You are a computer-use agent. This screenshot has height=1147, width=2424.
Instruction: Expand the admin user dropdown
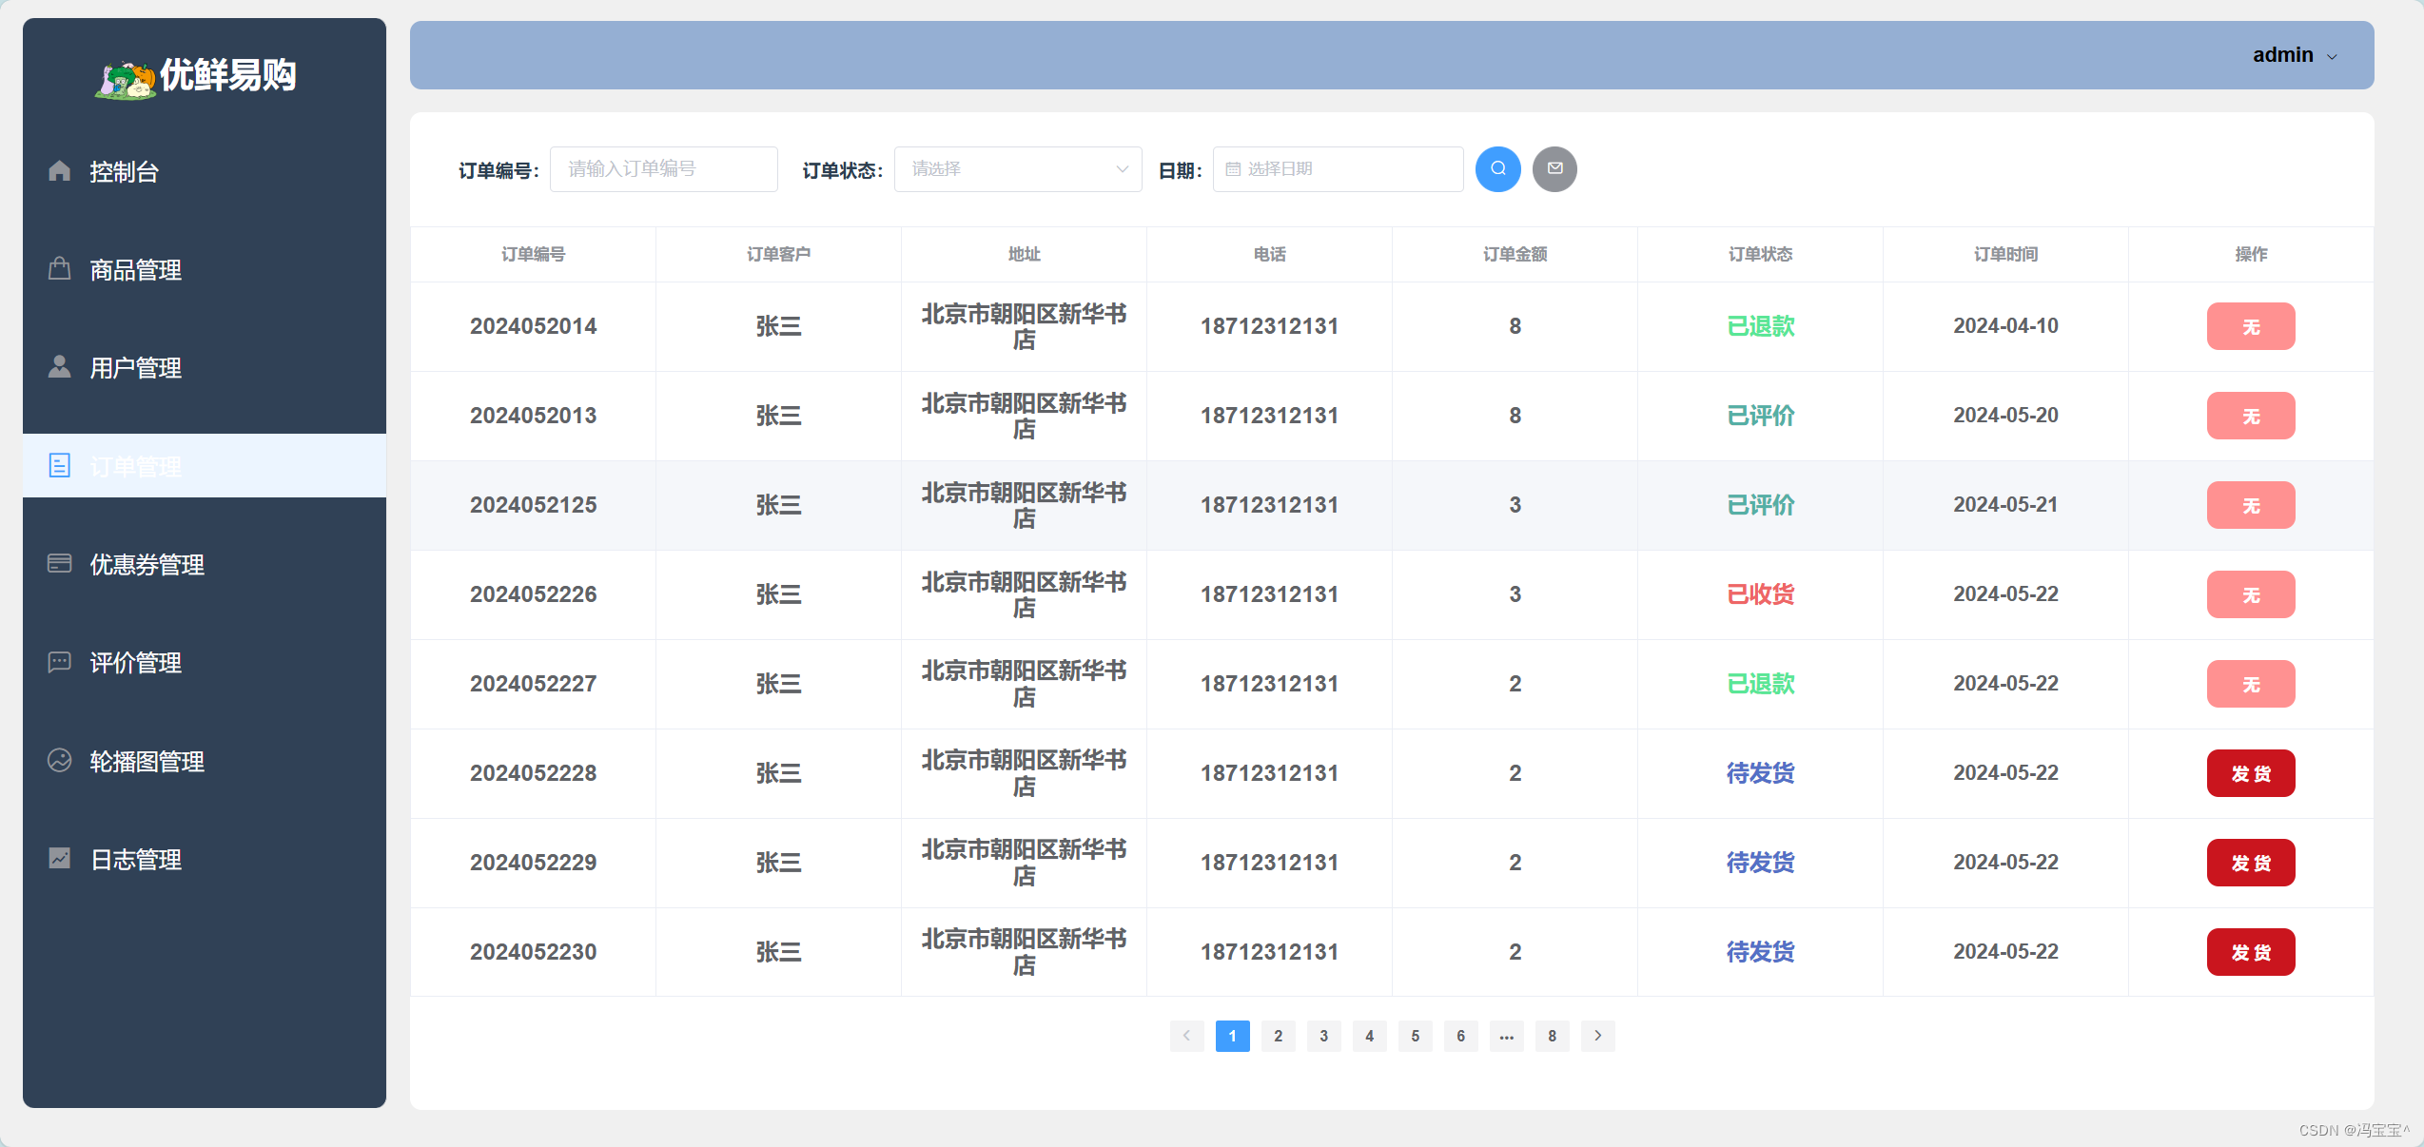[x=2294, y=55]
